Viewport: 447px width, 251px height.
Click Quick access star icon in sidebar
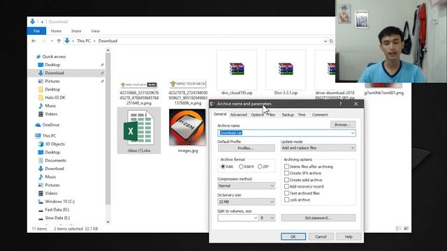pyautogui.click(x=38, y=56)
